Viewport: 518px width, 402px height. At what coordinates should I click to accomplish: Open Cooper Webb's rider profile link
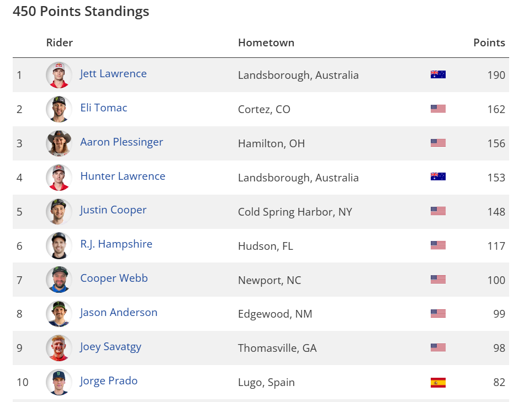(x=114, y=278)
